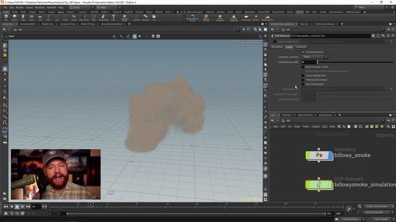Select the Font shelf tool
396x222 pixels.
[x=113, y=18]
